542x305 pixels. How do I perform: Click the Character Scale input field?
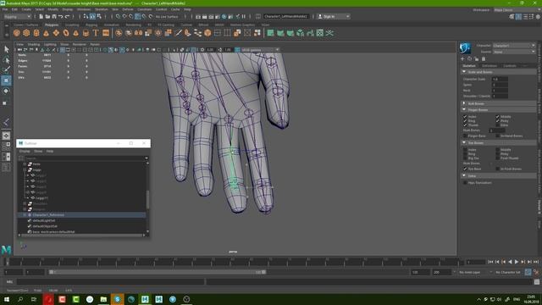[500, 79]
